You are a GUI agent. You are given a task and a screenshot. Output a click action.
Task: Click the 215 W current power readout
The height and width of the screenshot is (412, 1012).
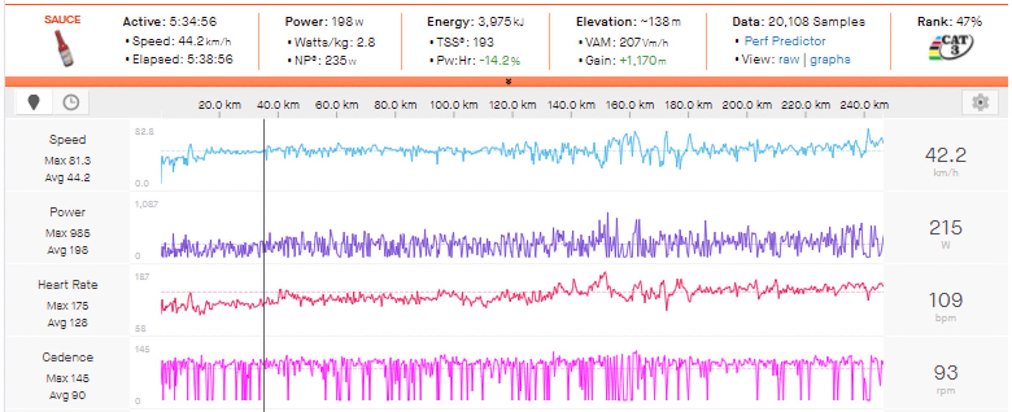click(x=945, y=228)
